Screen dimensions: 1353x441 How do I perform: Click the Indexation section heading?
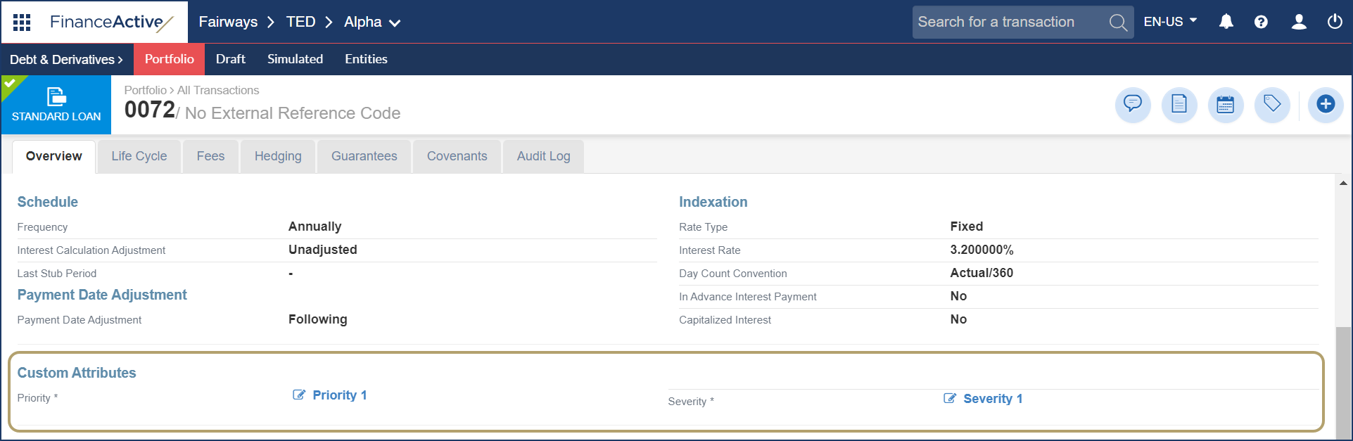pyautogui.click(x=713, y=202)
